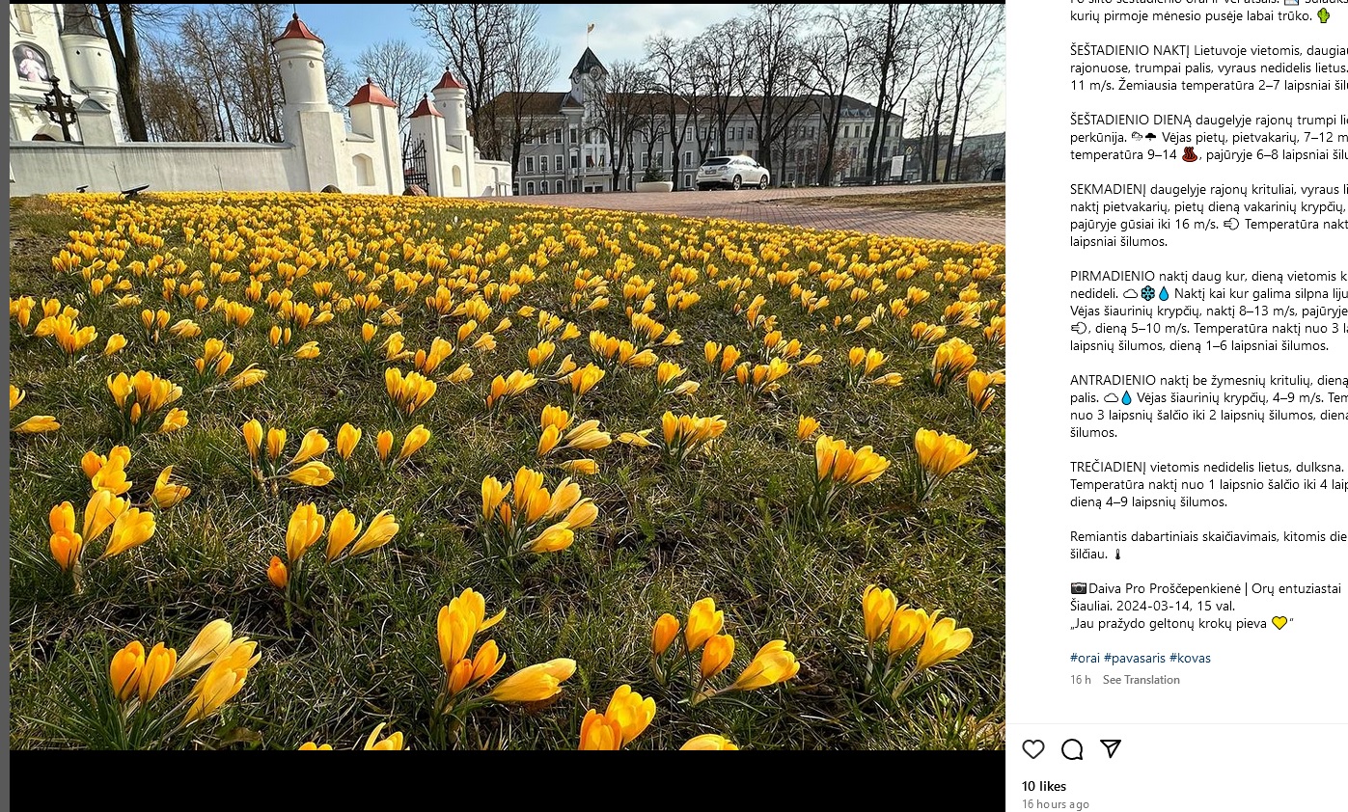Click the camera emoji before Daiva Pro Proščepenkienė
The height and width of the screenshot is (812, 1348).
click(x=1079, y=588)
